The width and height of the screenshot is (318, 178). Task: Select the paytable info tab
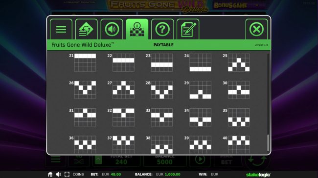click(137, 29)
